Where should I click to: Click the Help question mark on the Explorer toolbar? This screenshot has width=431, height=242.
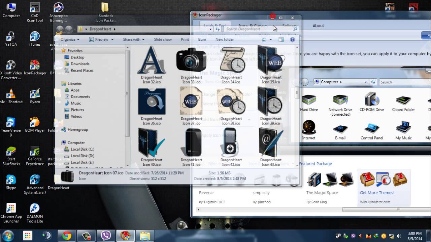click(292, 39)
